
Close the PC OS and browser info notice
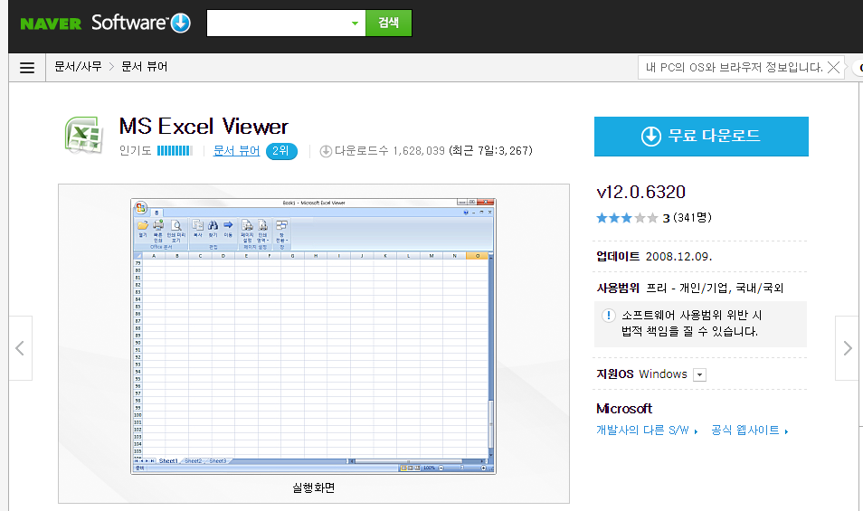pos(834,68)
